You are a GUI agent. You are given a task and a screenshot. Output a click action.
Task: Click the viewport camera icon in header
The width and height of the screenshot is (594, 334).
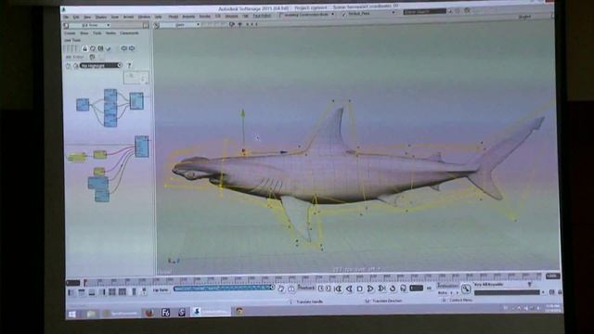(231, 24)
